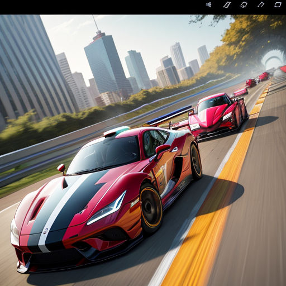286x286 pixels.
Task: Click the tilted rectangle icon at far right
Action: tap(278, 4)
